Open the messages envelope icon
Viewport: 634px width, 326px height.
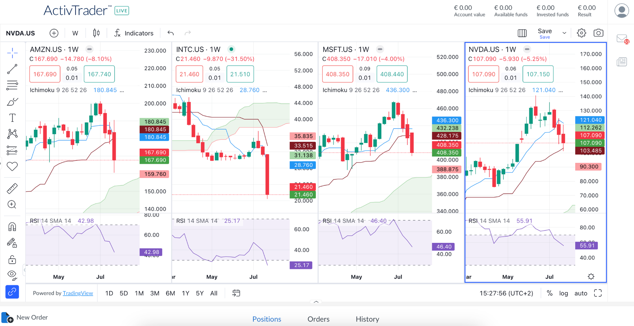pyautogui.click(x=622, y=39)
